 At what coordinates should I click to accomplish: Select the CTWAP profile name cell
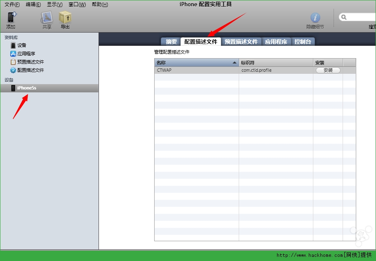click(197, 70)
